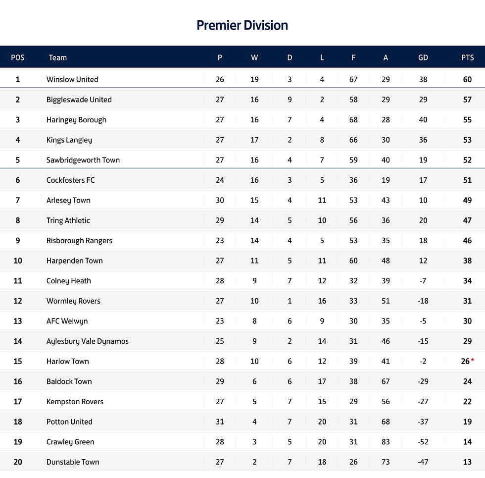Click the POS column header
The width and height of the screenshot is (485, 478).
(18, 57)
